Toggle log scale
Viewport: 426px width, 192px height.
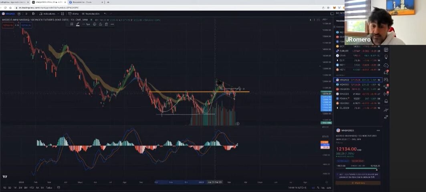(x=323, y=188)
